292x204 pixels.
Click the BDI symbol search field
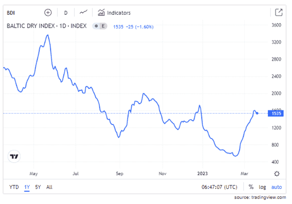tap(11, 13)
